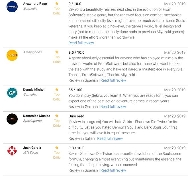Click the Spaziogames outlet logo
This screenshot has height=176, width=188.
12,119
